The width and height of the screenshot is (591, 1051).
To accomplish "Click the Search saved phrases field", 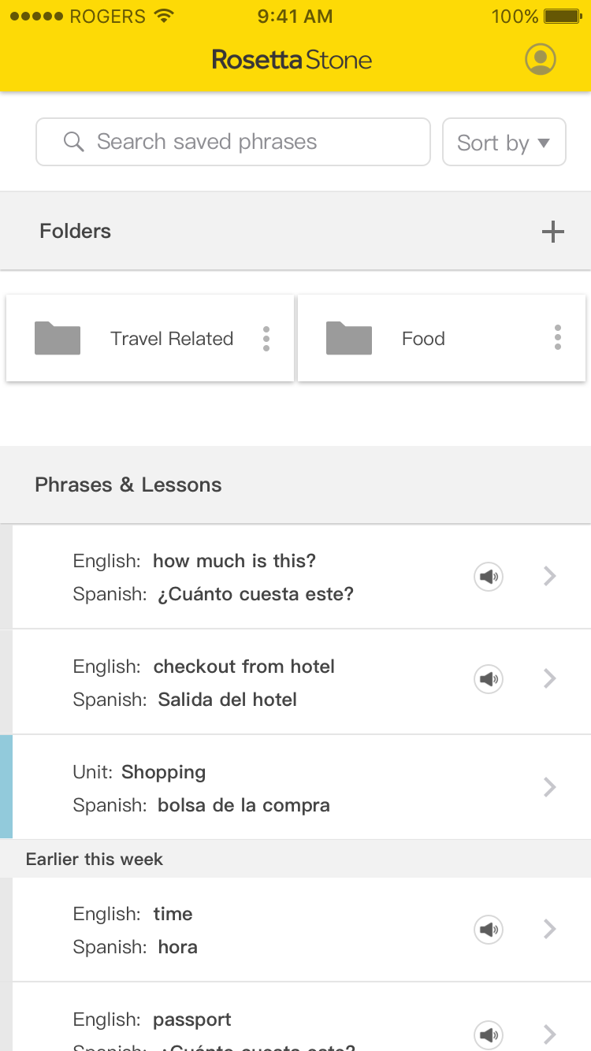I will coord(233,142).
